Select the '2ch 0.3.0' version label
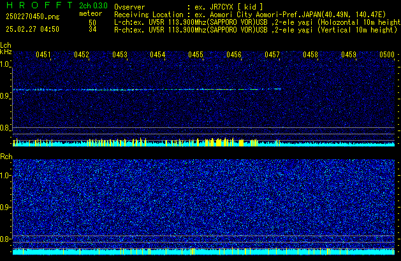 [x=93, y=6]
